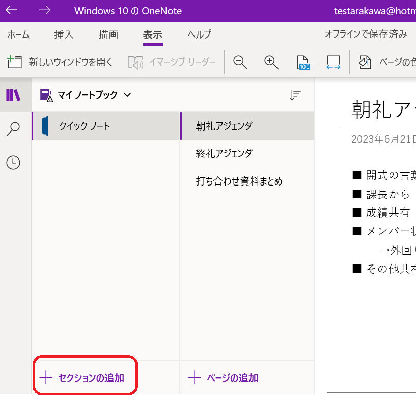Open the 終礼アジェンダ page
416x397 pixels.
(x=224, y=153)
